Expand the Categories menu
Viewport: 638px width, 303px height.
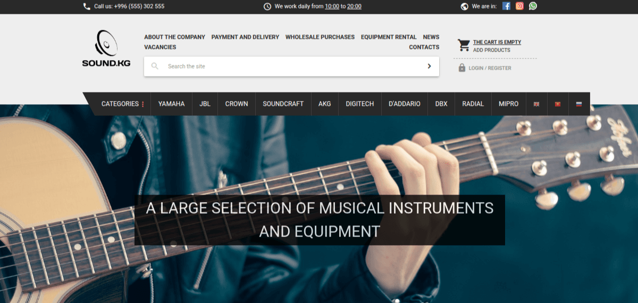pos(123,104)
